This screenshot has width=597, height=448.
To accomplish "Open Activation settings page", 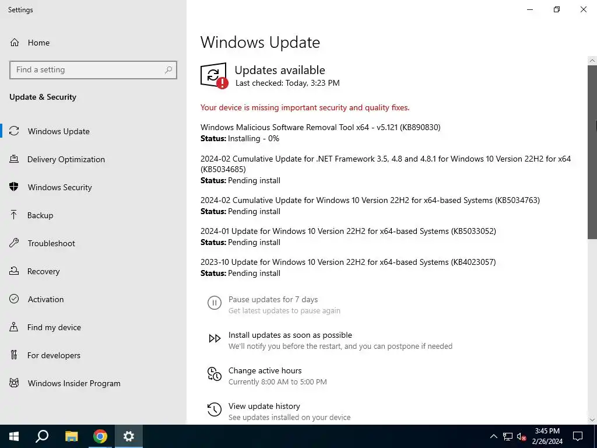I will [x=93, y=299].
